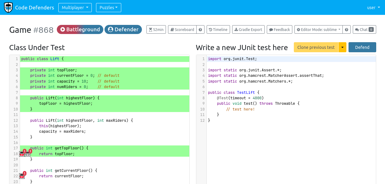Open the Editor Mode: sublime dropdown
Image resolution: width=385 pixels, height=184 pixels.
pos(318,29)
